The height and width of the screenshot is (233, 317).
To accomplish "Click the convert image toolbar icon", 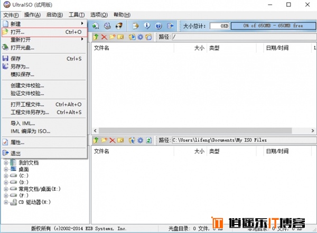I will pyautogui.click(x=96, y=26).
